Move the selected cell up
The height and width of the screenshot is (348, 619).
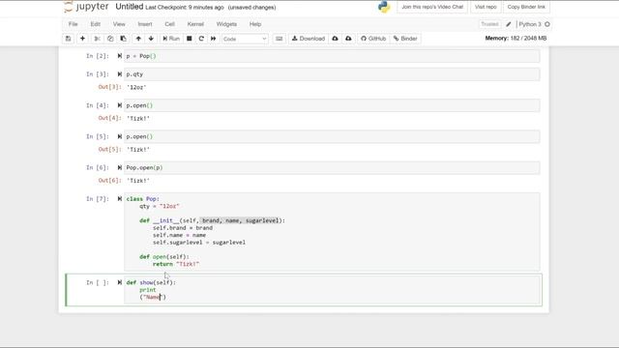[138, 39]
